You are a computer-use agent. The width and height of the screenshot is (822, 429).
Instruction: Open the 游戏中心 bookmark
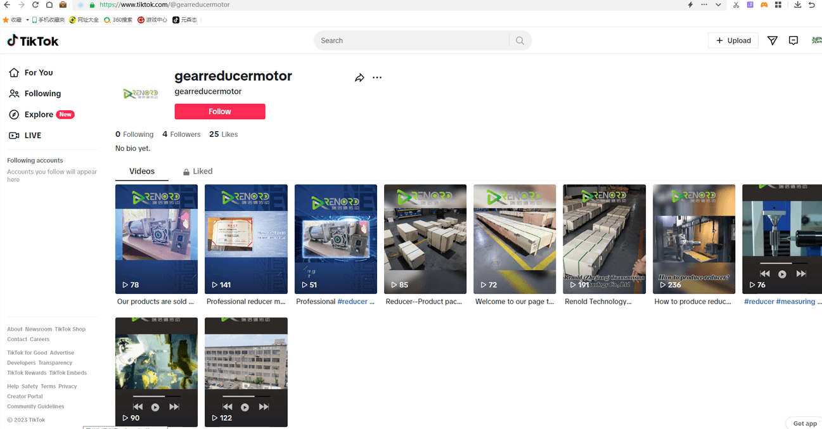tap(153, 20)
